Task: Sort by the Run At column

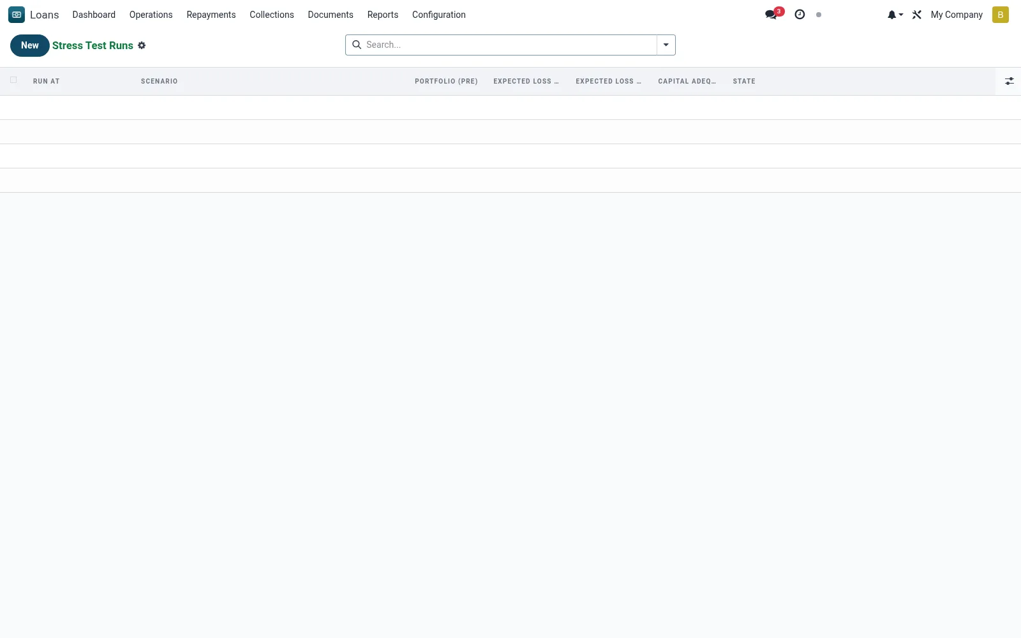Action: (x=47, y=81)
